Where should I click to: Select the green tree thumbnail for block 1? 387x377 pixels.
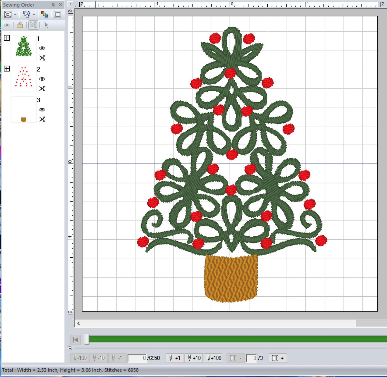pos(24,48)
